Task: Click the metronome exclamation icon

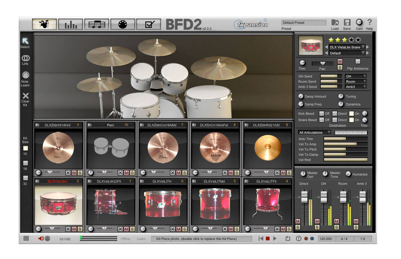Action: 298,239
